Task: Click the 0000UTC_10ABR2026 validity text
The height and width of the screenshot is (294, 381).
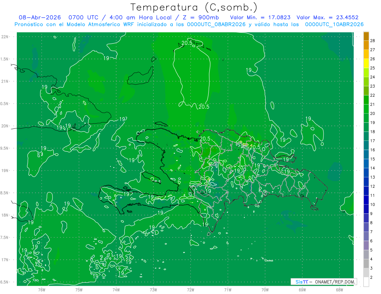Action: pyautogui.click(x=334, y=24)
